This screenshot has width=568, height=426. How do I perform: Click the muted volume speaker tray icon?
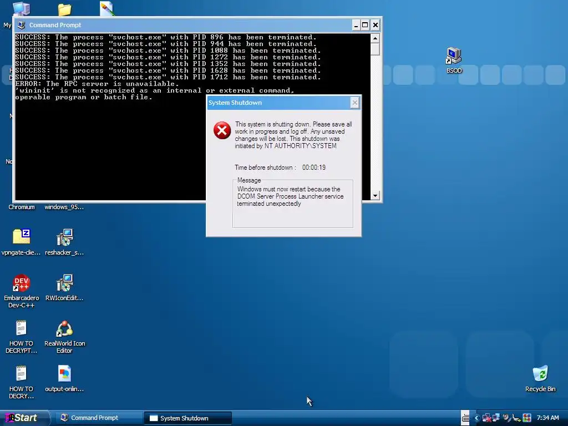(507, 418)
